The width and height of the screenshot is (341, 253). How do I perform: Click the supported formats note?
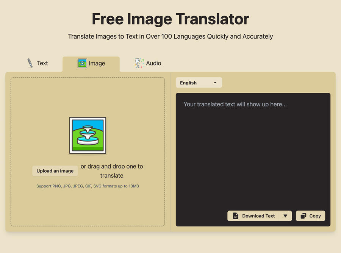(x=88, y=186)
